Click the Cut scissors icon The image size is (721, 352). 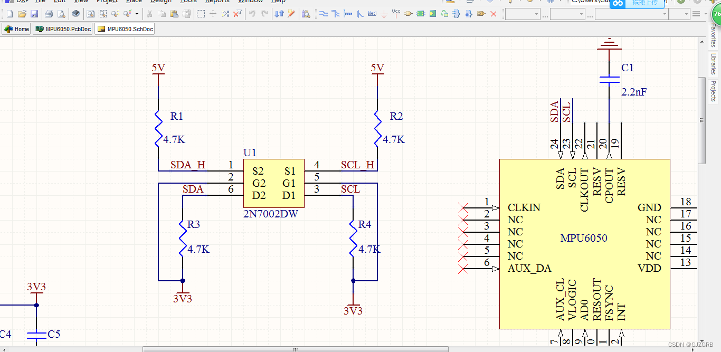coord(150,14)
